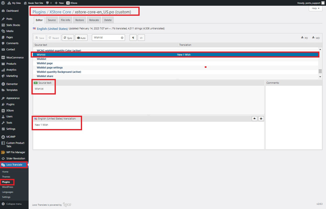Clear the Wishlist filter text

tap(122, 38)
